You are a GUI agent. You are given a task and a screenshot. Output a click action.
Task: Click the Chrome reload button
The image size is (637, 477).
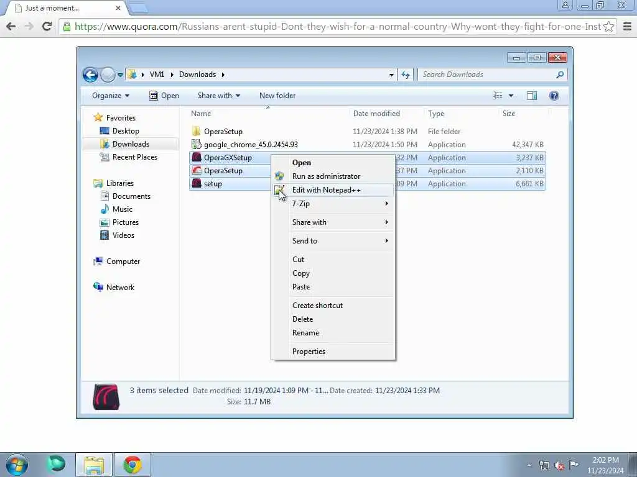pos(47,27)
